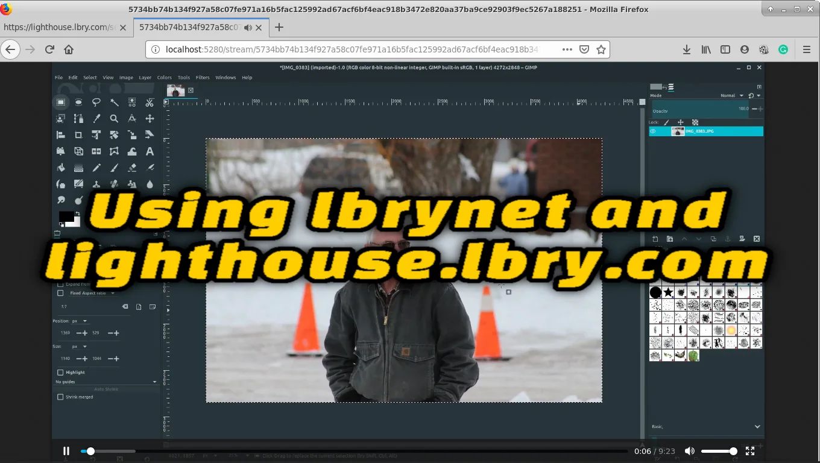Viewport: 820px width, 463px height.
Task: Enter fullscreen video mode
Action: point(750,451)
